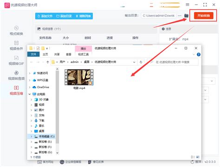Screen dimensions: 220x167
Task: Open 格式转换 in the app sidebar
Action: tap(16, 31)
